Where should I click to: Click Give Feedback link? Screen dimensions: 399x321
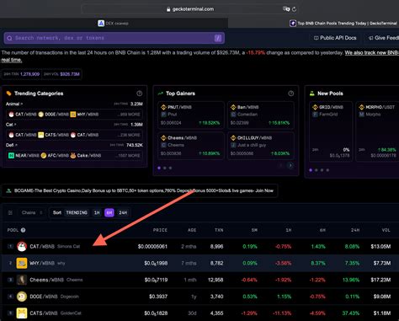pyautogui.click(x=384, y=38)
